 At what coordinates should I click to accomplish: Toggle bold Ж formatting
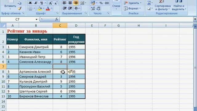pos(30,3)
